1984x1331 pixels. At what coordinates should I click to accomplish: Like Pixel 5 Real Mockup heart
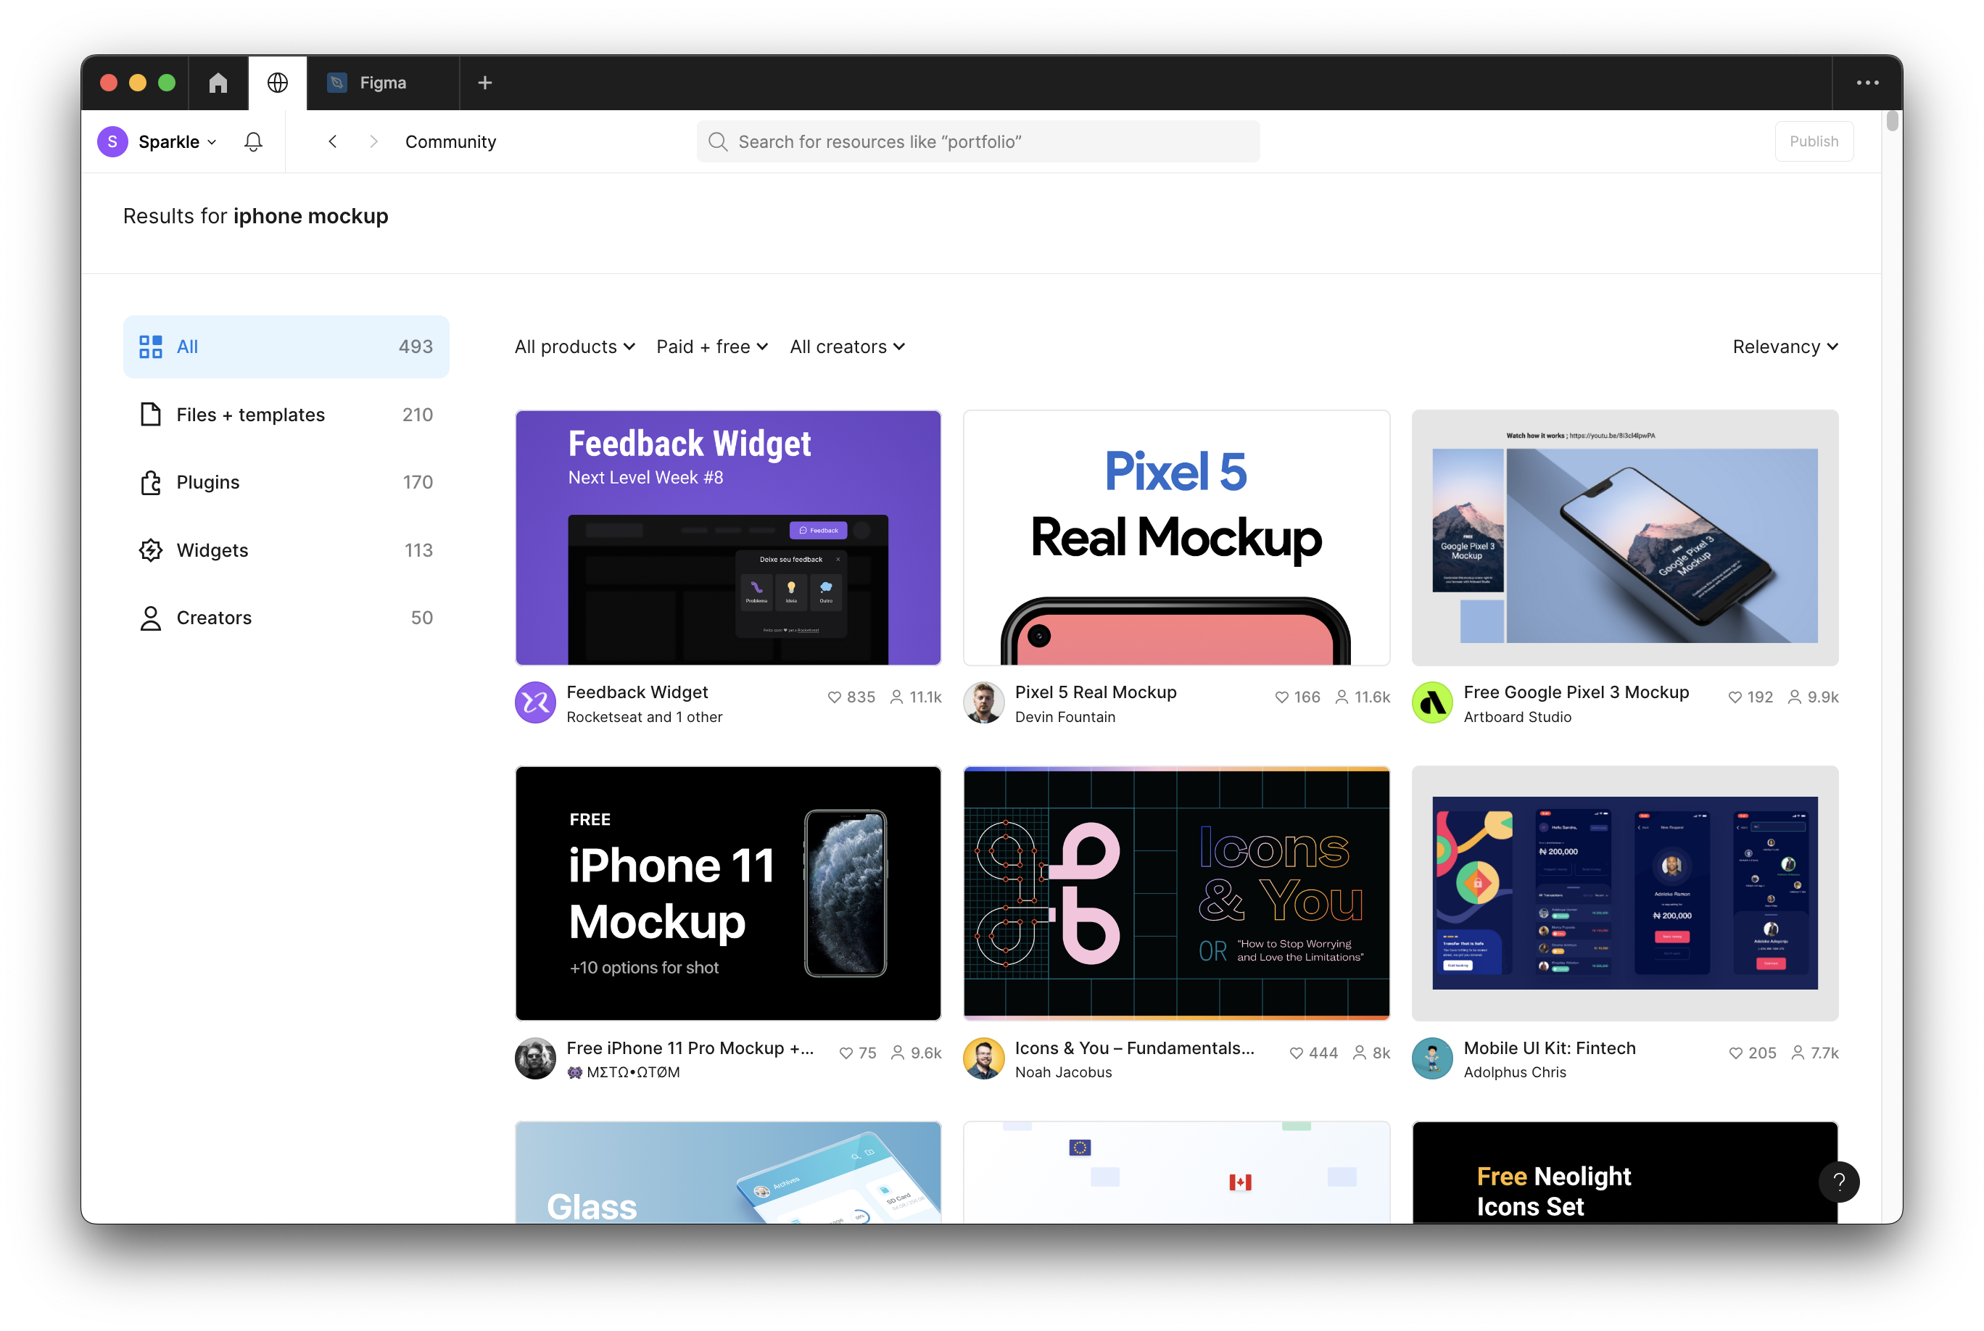(1282, 697)
